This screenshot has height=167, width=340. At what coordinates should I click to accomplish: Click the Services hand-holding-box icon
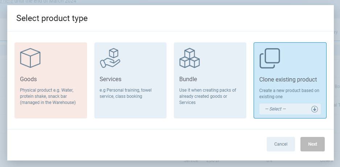[x=110, y=58]
